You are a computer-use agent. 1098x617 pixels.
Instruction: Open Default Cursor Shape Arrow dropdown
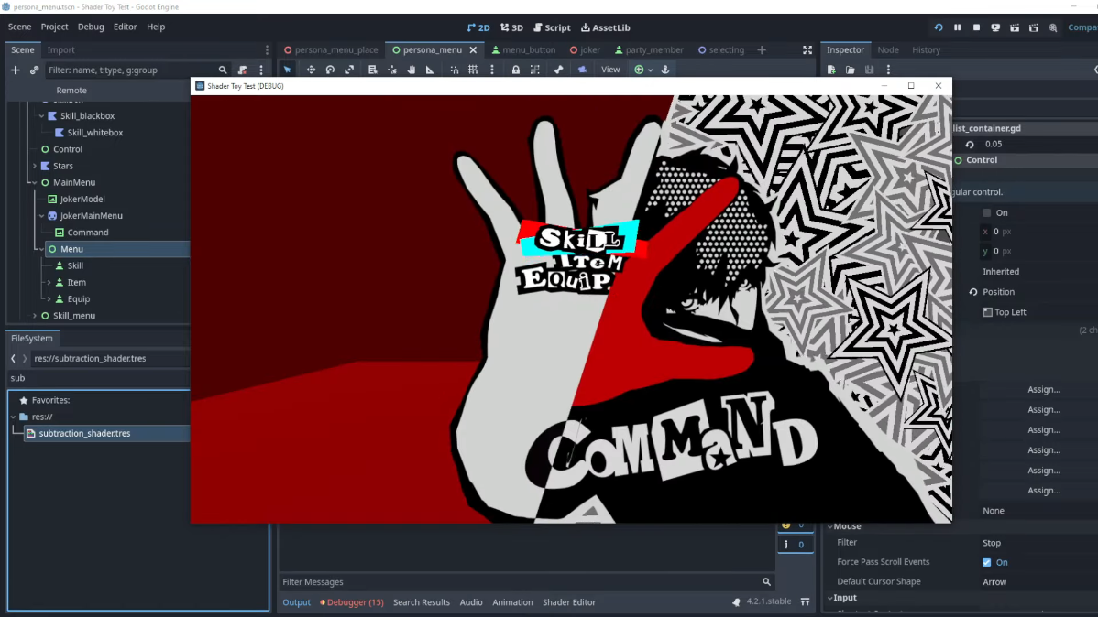1038,582
